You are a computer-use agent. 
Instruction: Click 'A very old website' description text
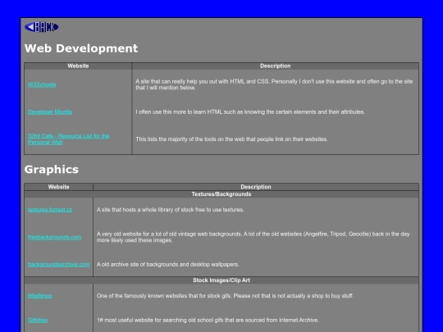pos(253,237)
